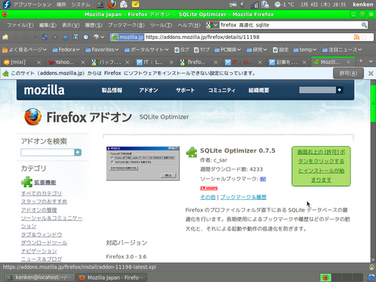Click the Firefox logo beside アドオン heading
The height and width of the screenshot is (282, 376).
click(33, 117)
